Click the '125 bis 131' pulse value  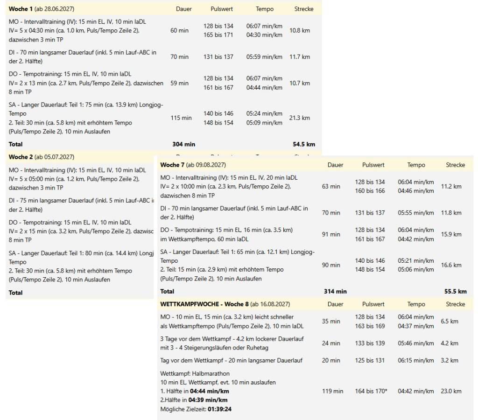(370, 361)
